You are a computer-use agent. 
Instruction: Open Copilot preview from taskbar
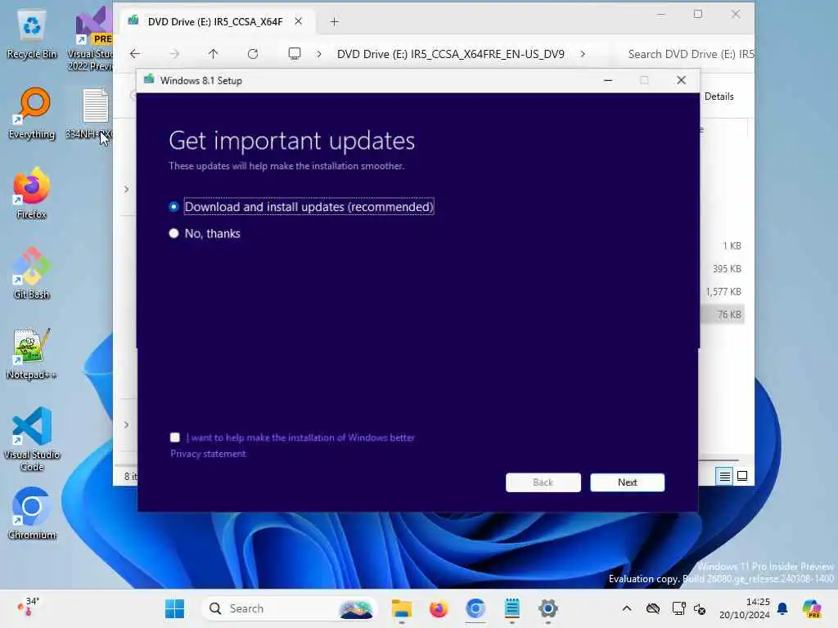pos(812,608)
